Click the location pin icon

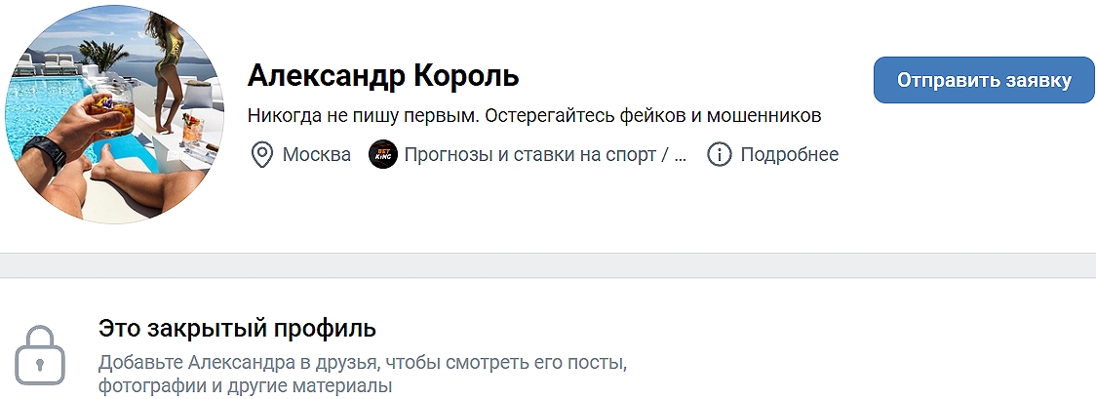click(x=261, y=154)
